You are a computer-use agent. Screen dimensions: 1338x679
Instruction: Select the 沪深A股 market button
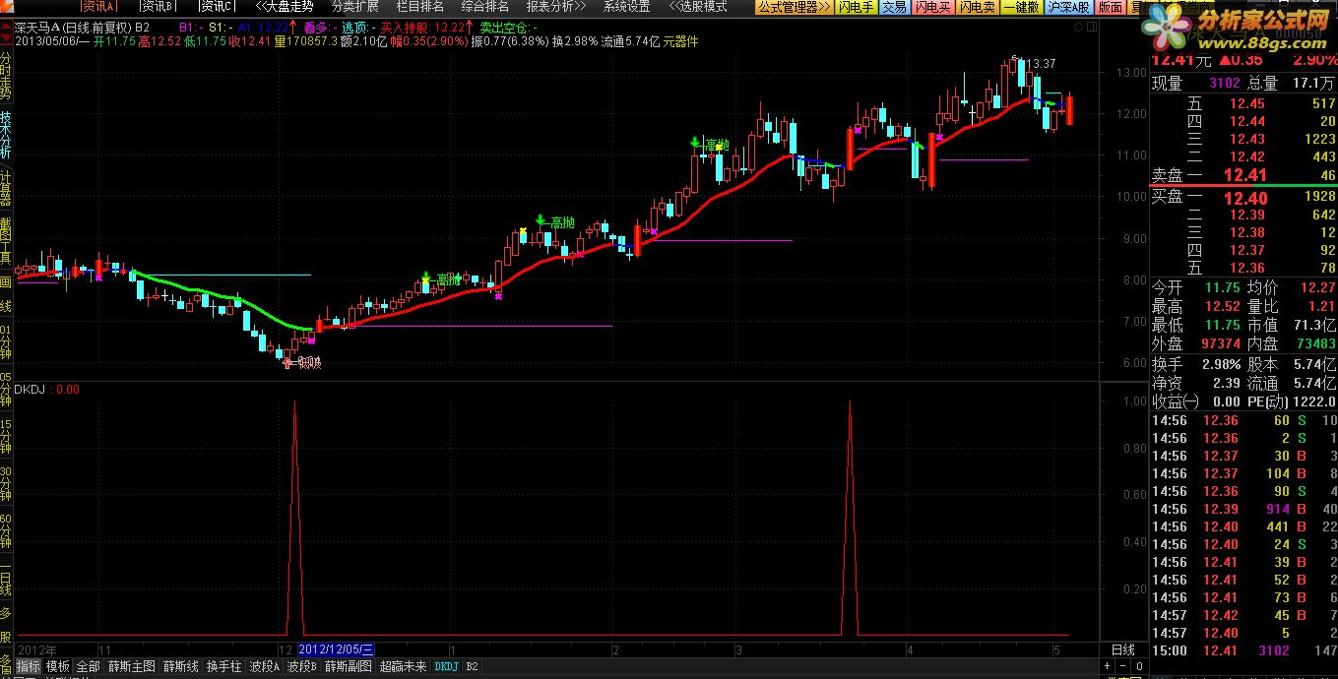point(1069,7)
